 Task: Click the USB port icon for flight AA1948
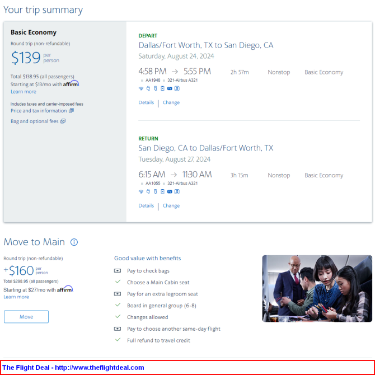[156, 88]
